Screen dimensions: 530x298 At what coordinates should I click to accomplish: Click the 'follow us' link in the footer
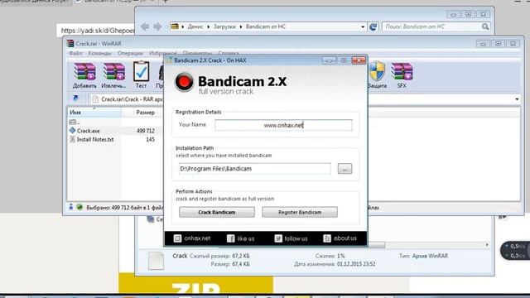[x=291, y=238]
